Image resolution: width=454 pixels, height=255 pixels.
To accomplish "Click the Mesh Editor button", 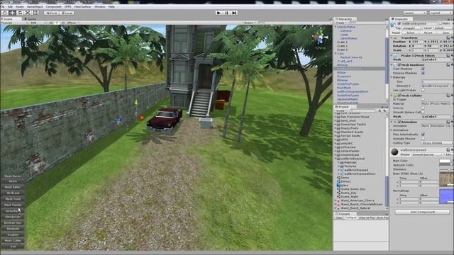I will tap(13, 187).
